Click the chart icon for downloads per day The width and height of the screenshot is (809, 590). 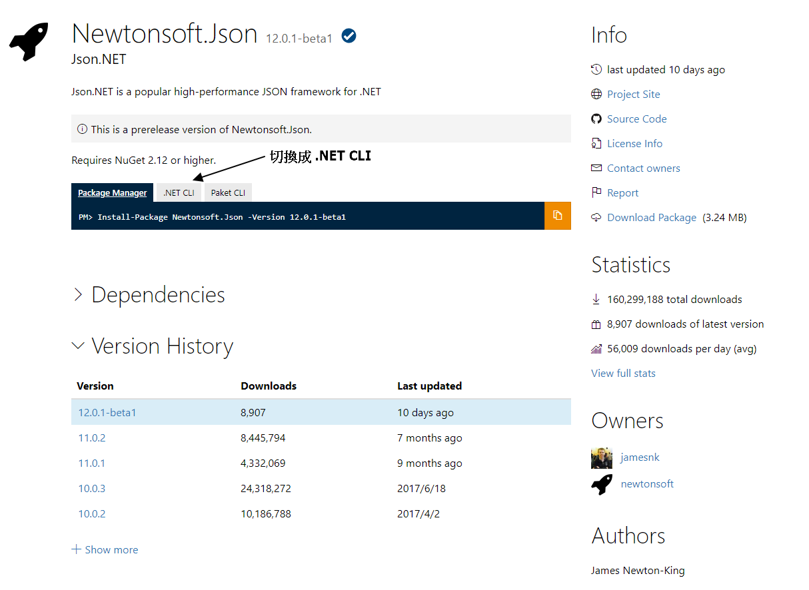[596, 349]
